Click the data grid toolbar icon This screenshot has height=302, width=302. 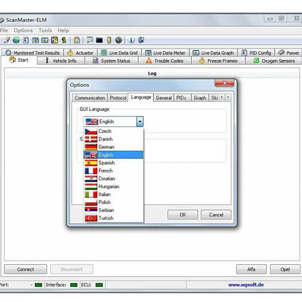coord(35,40)
